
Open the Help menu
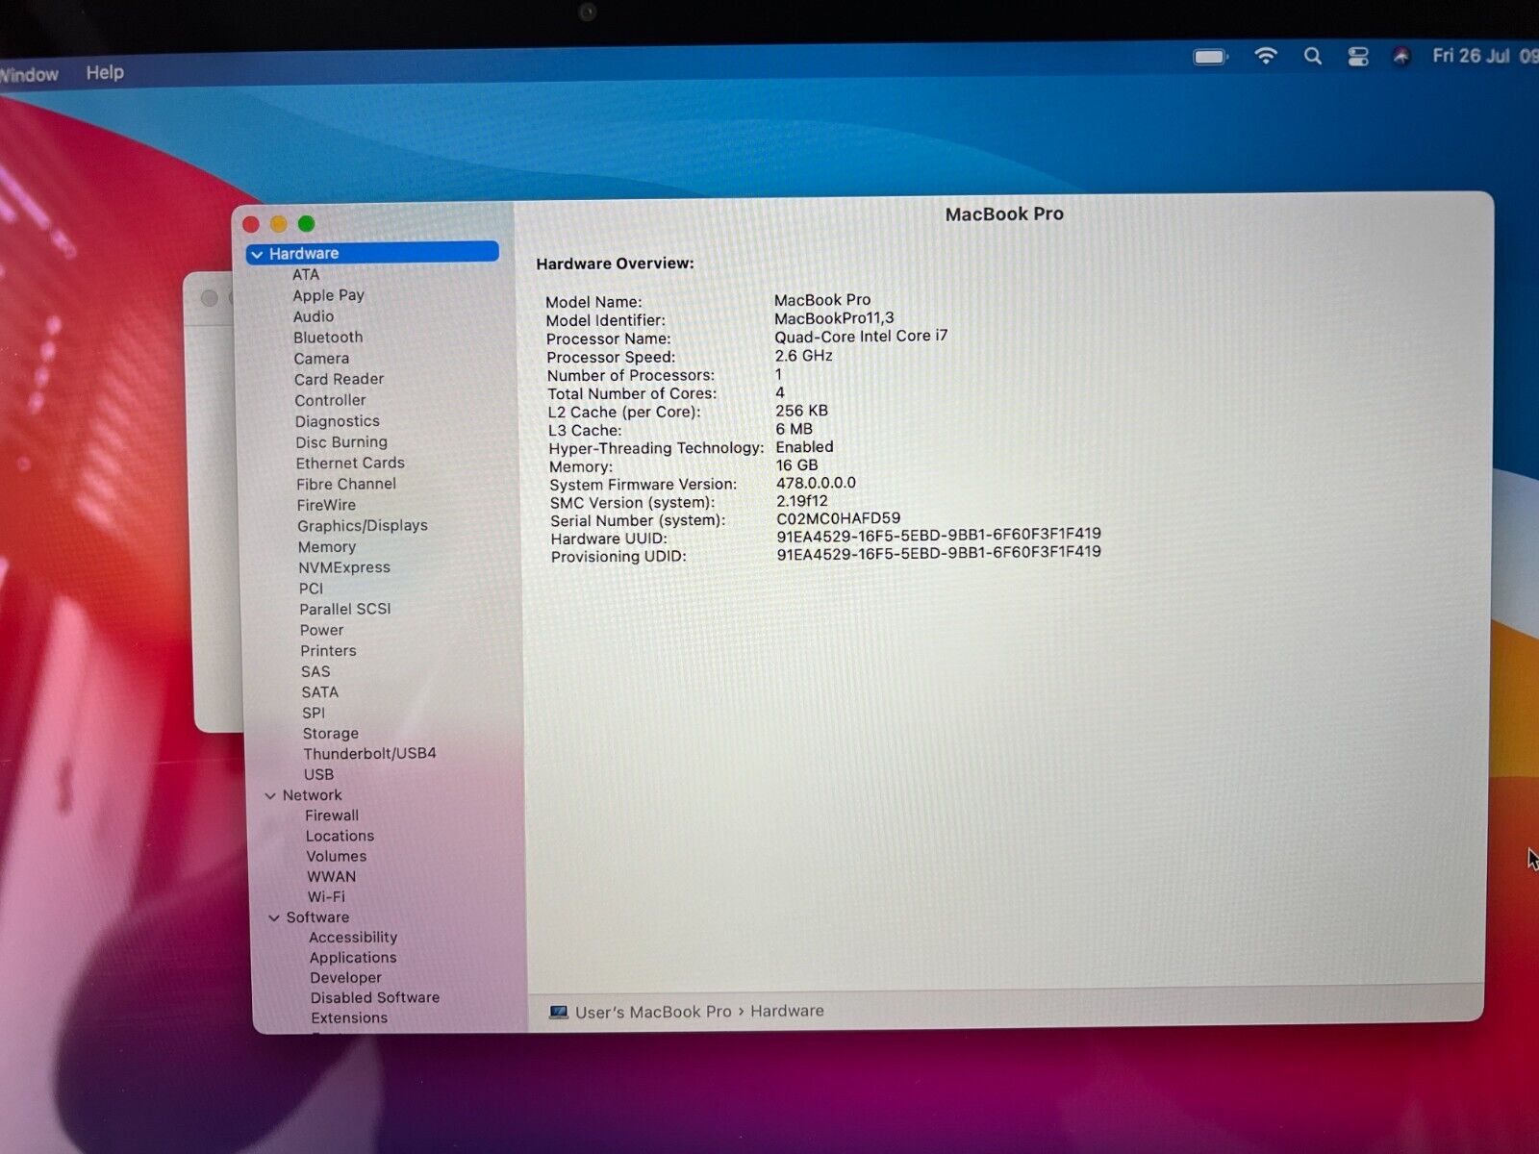[105, 72]
